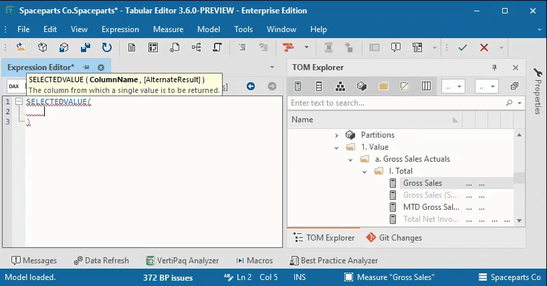Open model from file toolbar icon
The height and width of the screenshot is (286, 547).
click(21, 47)
